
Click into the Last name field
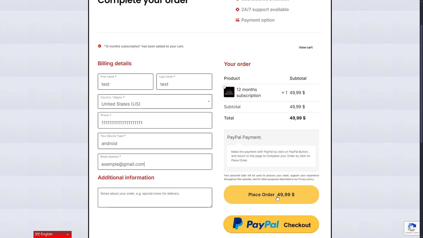coord(184,84)
